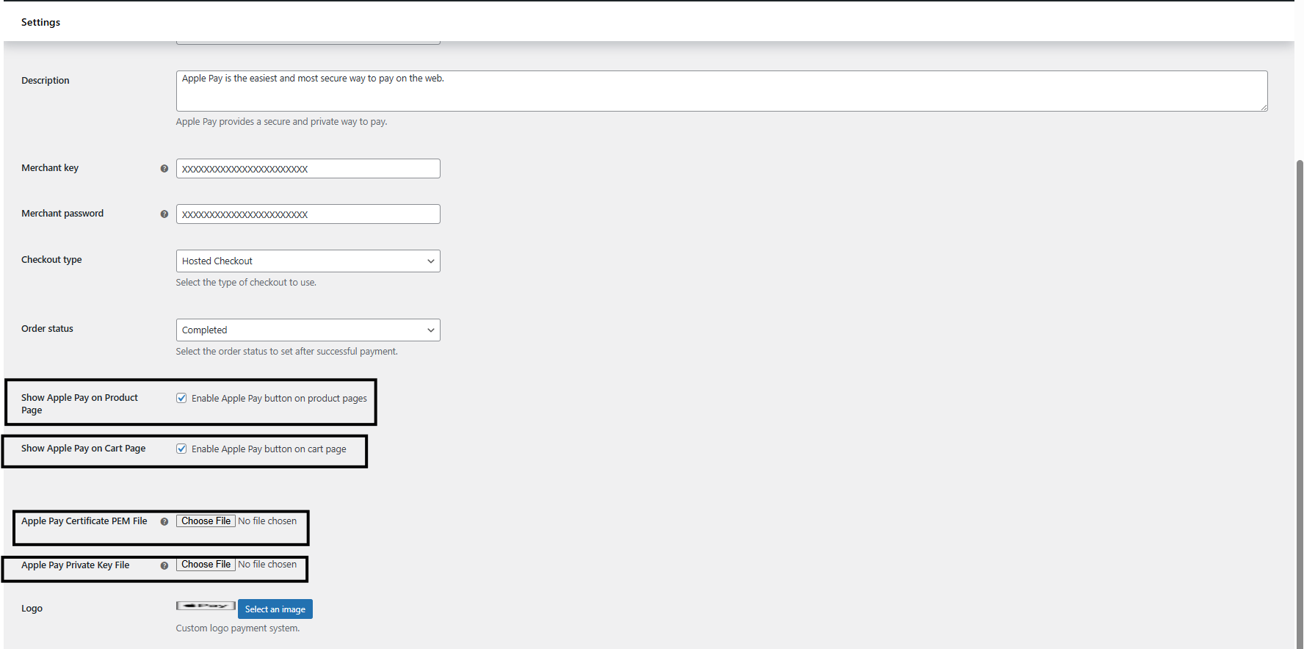
Task: Toggle Enable Apple Pay button on cart page
Action: 181,449
